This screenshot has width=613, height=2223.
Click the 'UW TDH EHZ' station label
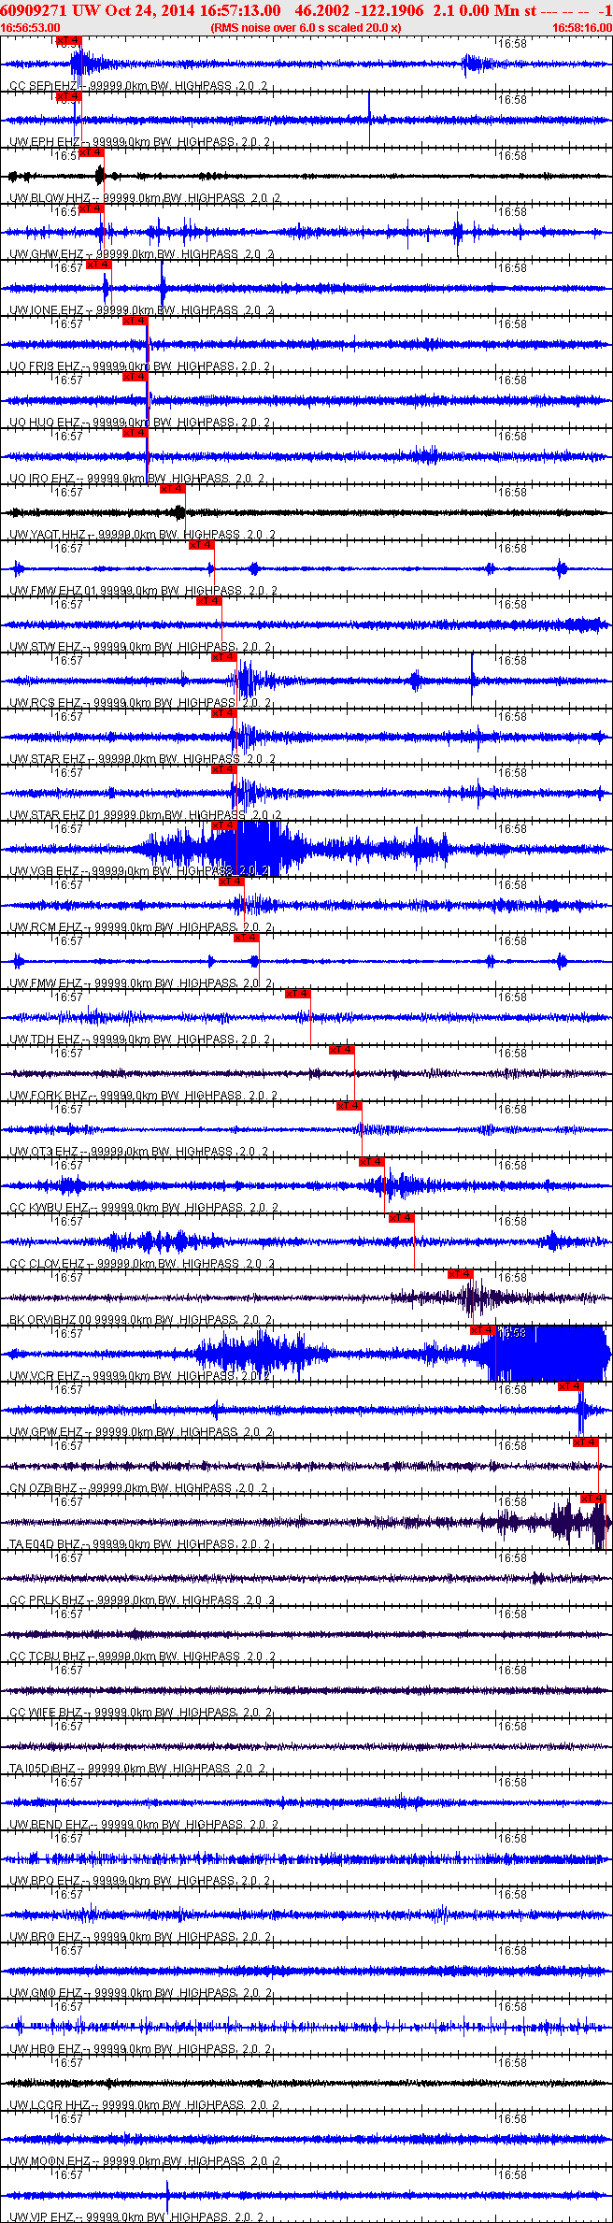(45, 1040)
